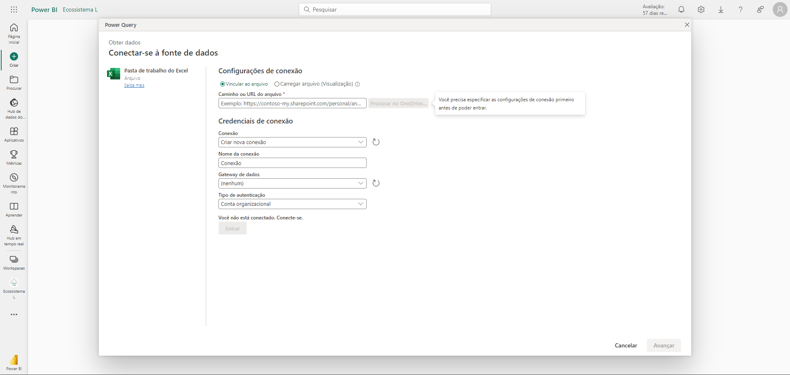Image resolution: width=790 pixels, height=375 pixels.
Task: Open Tipo de autenticação dropdown
Action: coord(293,204)
